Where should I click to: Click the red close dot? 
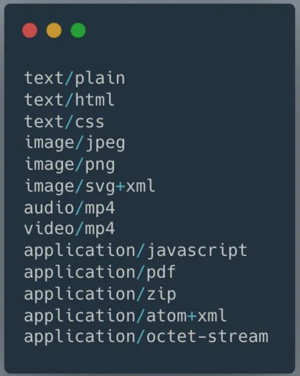point(30,30)
